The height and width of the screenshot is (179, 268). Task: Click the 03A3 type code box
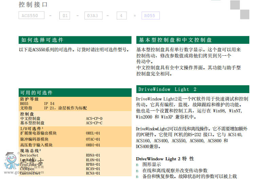[93, 16]
